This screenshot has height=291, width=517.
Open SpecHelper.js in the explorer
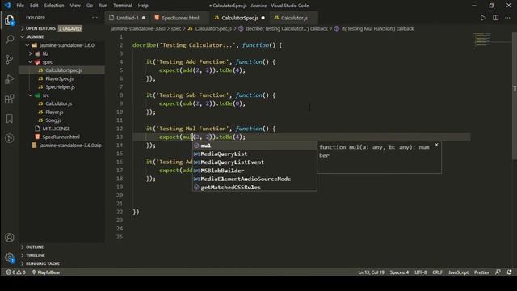click(x=60, y=87)
